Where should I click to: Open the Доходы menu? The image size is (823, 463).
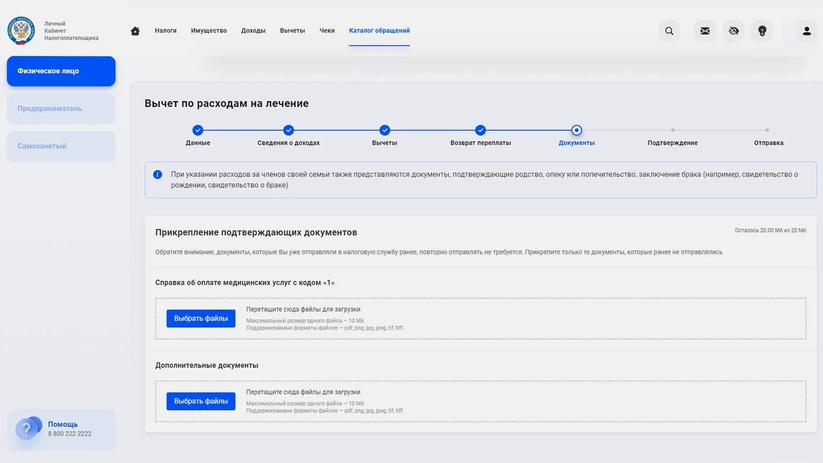(x=253, y=30)
